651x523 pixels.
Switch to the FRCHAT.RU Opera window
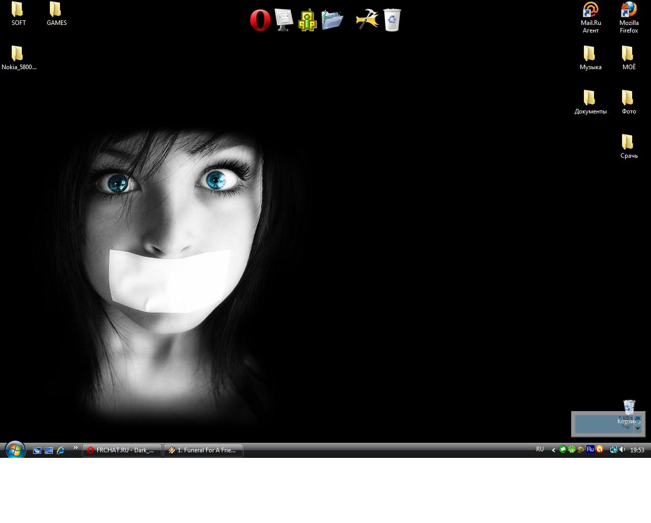coord(122,450)
